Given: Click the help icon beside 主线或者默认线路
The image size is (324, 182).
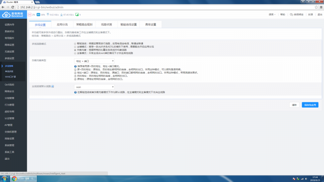Looking at the screenshot, I should click(53, 87).
